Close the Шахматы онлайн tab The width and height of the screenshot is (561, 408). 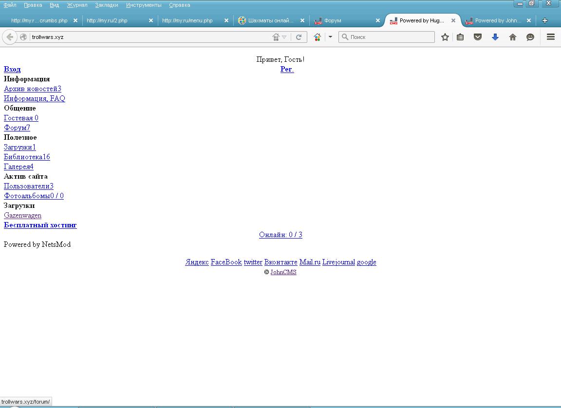tap(302, 20)
